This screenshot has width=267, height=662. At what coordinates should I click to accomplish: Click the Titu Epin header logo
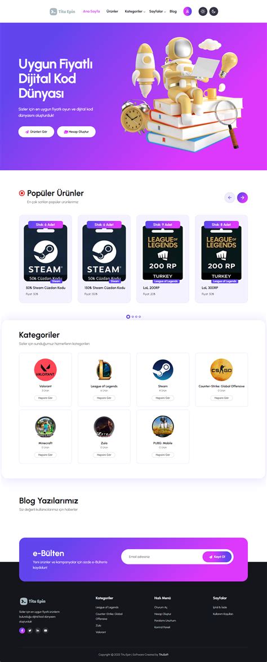point(63,11)
